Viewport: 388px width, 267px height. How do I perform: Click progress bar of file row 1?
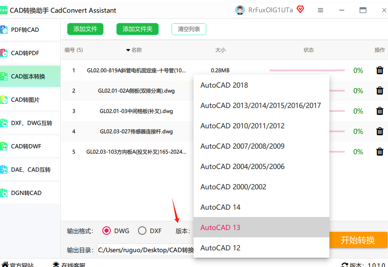point(307,70)
